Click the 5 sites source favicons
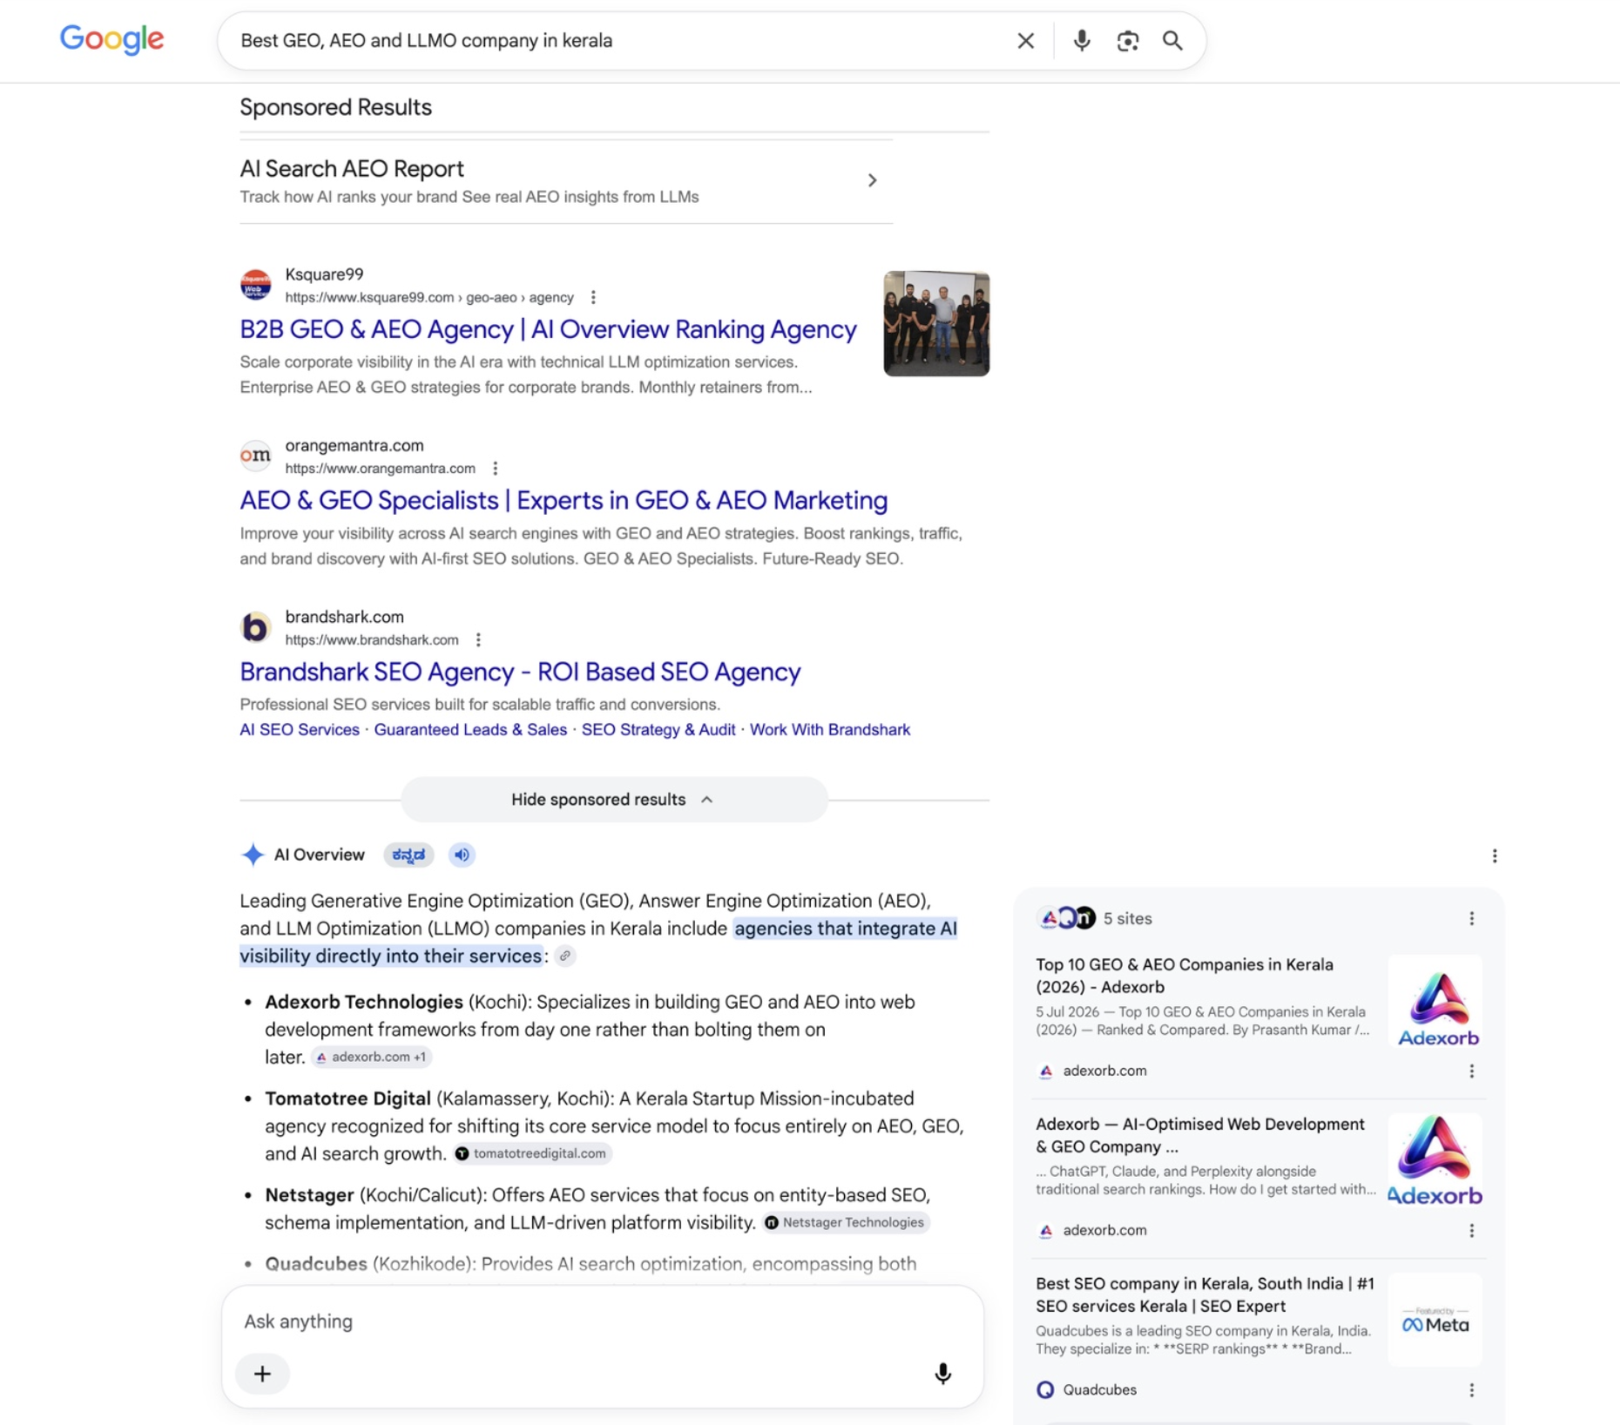The image size is (1620, 1425). (x=1068, y=918)
